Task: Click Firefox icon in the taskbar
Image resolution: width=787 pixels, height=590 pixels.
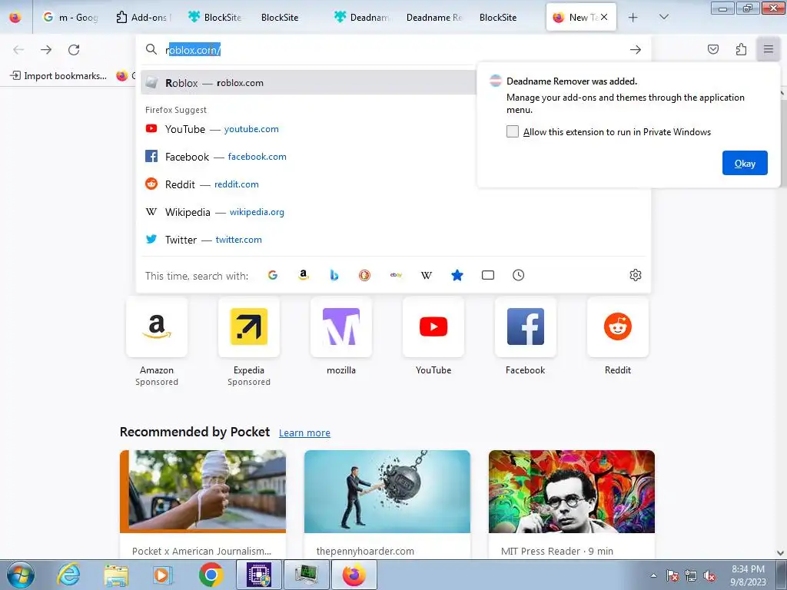Action: point(354,575)
